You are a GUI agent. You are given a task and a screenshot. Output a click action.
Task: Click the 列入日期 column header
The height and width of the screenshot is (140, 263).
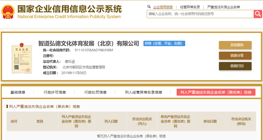111,121
